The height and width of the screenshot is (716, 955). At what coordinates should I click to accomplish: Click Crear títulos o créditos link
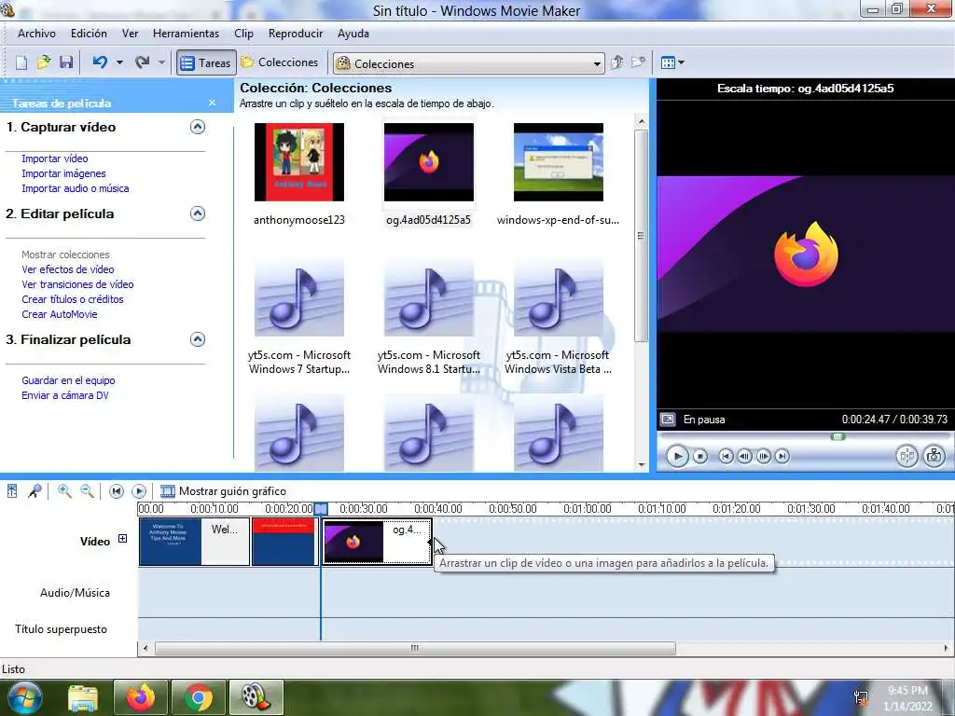[x=73, y=299]
